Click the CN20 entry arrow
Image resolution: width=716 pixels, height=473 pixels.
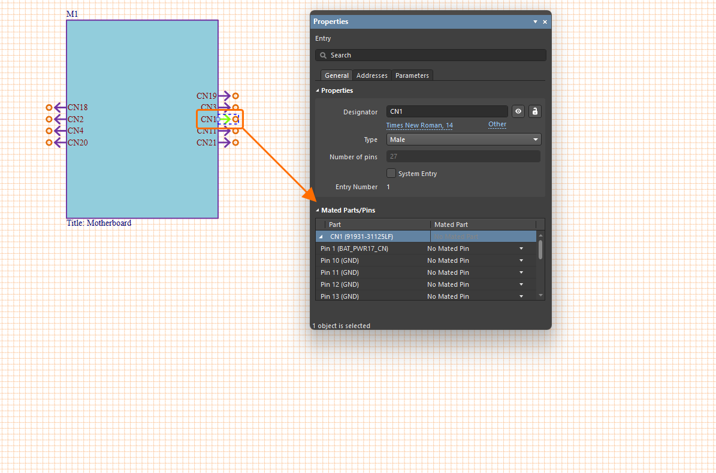pos(60,142)
